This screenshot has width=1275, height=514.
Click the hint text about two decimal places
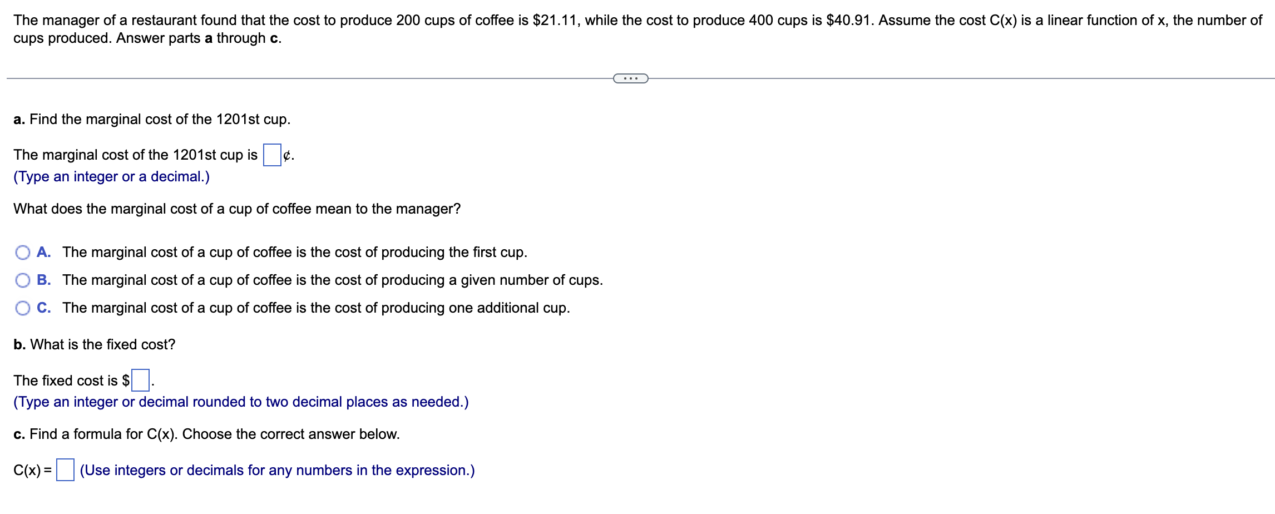coord(240,402)
